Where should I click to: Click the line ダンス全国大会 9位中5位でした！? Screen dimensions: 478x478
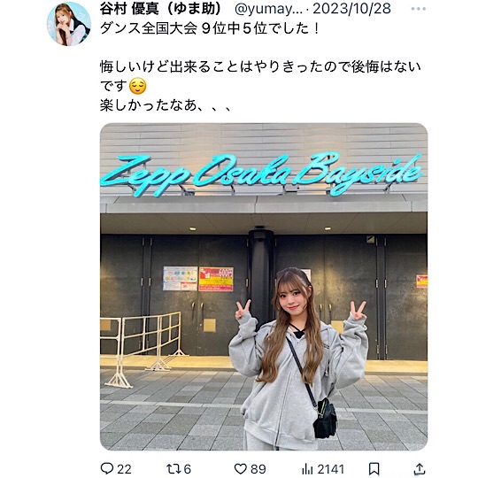point(210,29)
